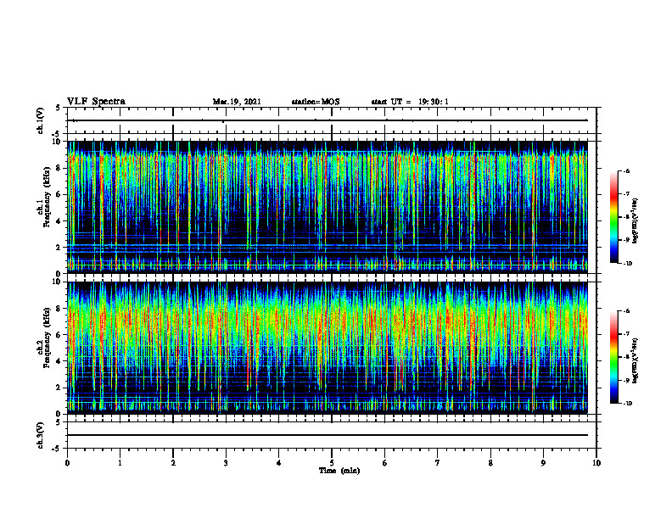The width and height of the screenshot is (672, 519).
Task: Click the "Time (min)" x-axis label
Action: (339, 471)
